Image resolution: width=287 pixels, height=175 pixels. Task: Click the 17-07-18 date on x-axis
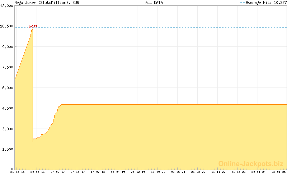98,172
